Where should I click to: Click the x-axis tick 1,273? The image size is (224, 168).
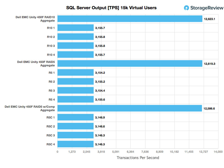(72, 152)
